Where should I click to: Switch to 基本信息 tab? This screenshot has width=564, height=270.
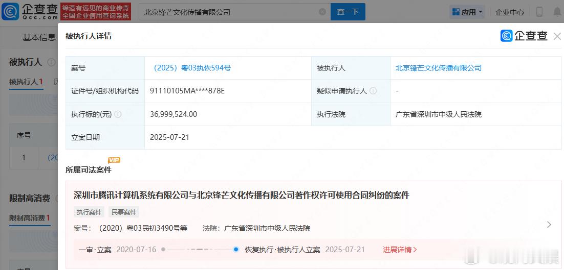click(x=39, y=37)
